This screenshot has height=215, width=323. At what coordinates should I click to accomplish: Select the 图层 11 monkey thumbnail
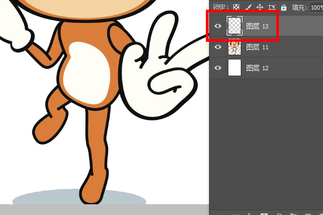pyautogui.click(x=235, y=47)
